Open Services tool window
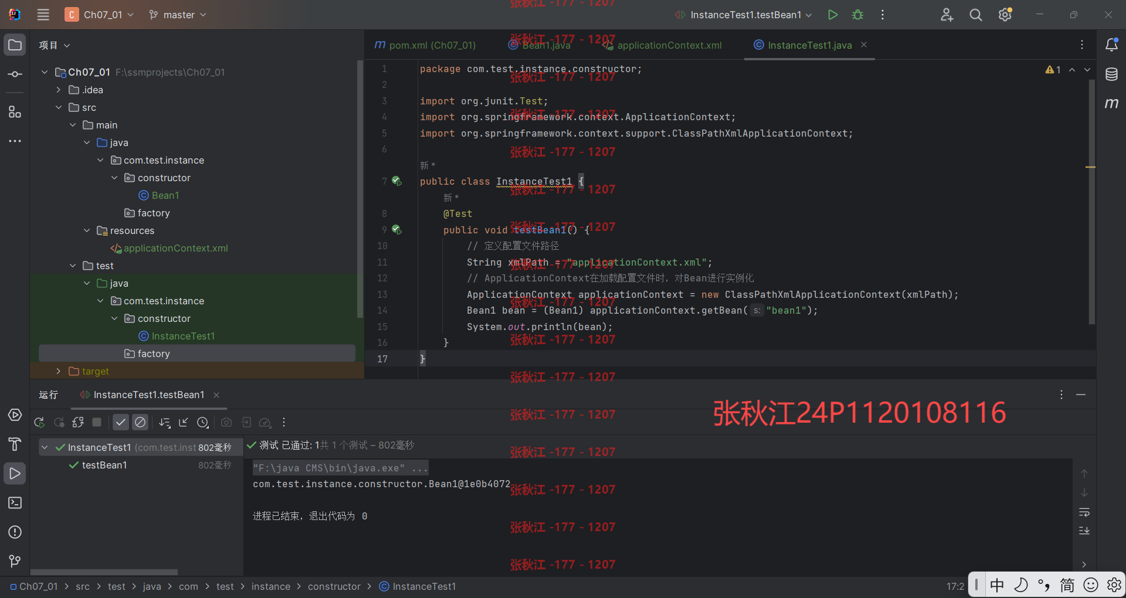The height and width of the screenshot is (598, 1126). (x=15, y=415)
